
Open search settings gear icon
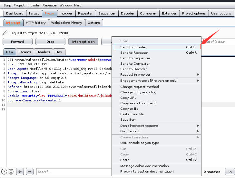tap(11, 172)
